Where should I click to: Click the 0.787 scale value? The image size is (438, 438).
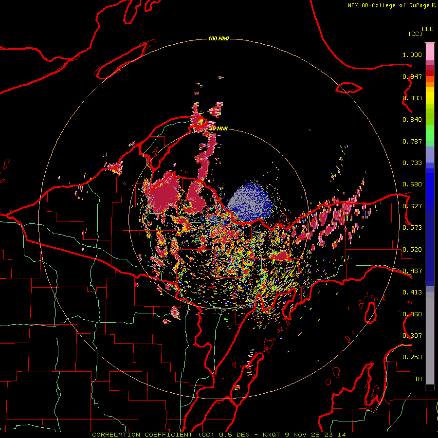[x=412, y=141]
